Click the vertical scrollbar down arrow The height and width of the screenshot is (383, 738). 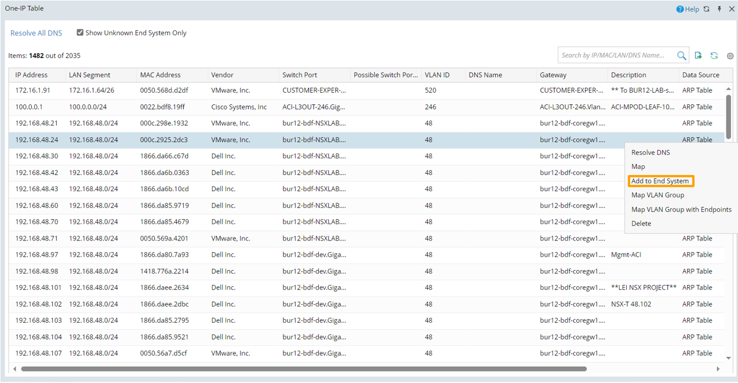pyautogui.click(x=728, y=359)
